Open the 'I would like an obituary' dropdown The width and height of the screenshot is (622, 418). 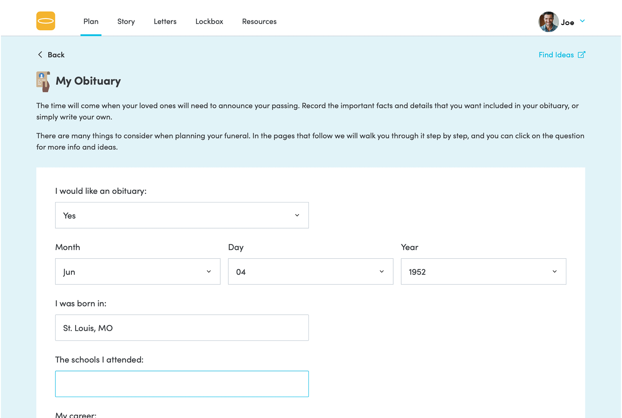182,215
